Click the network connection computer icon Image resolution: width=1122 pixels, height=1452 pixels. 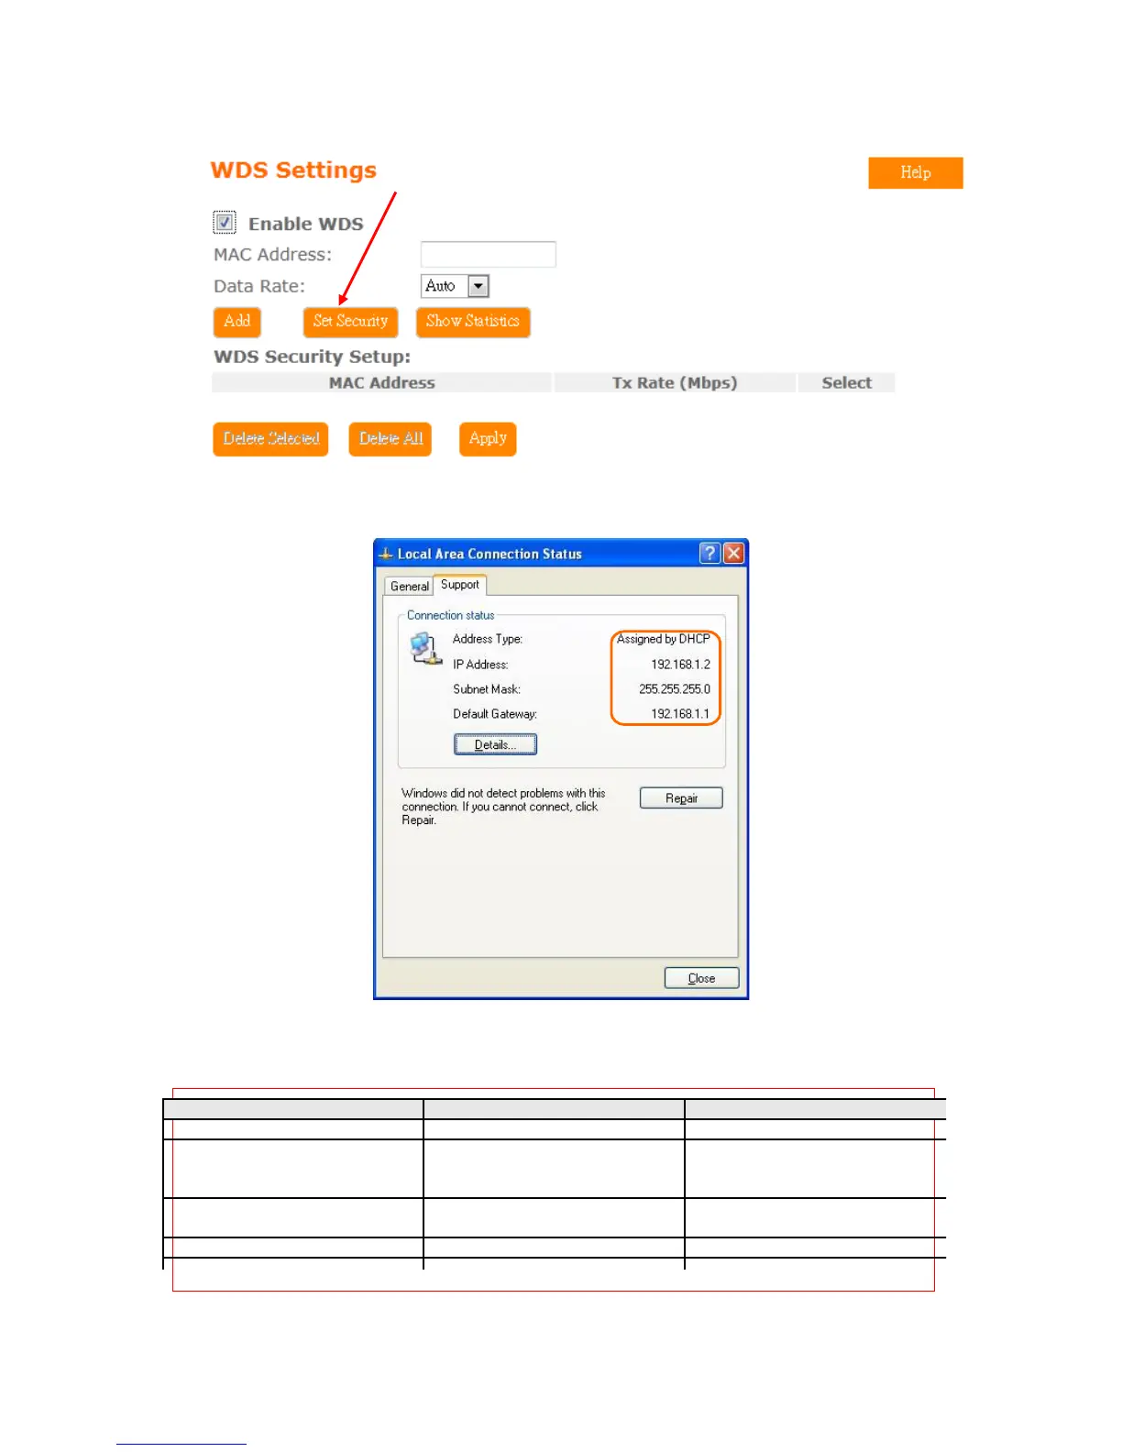426,648
